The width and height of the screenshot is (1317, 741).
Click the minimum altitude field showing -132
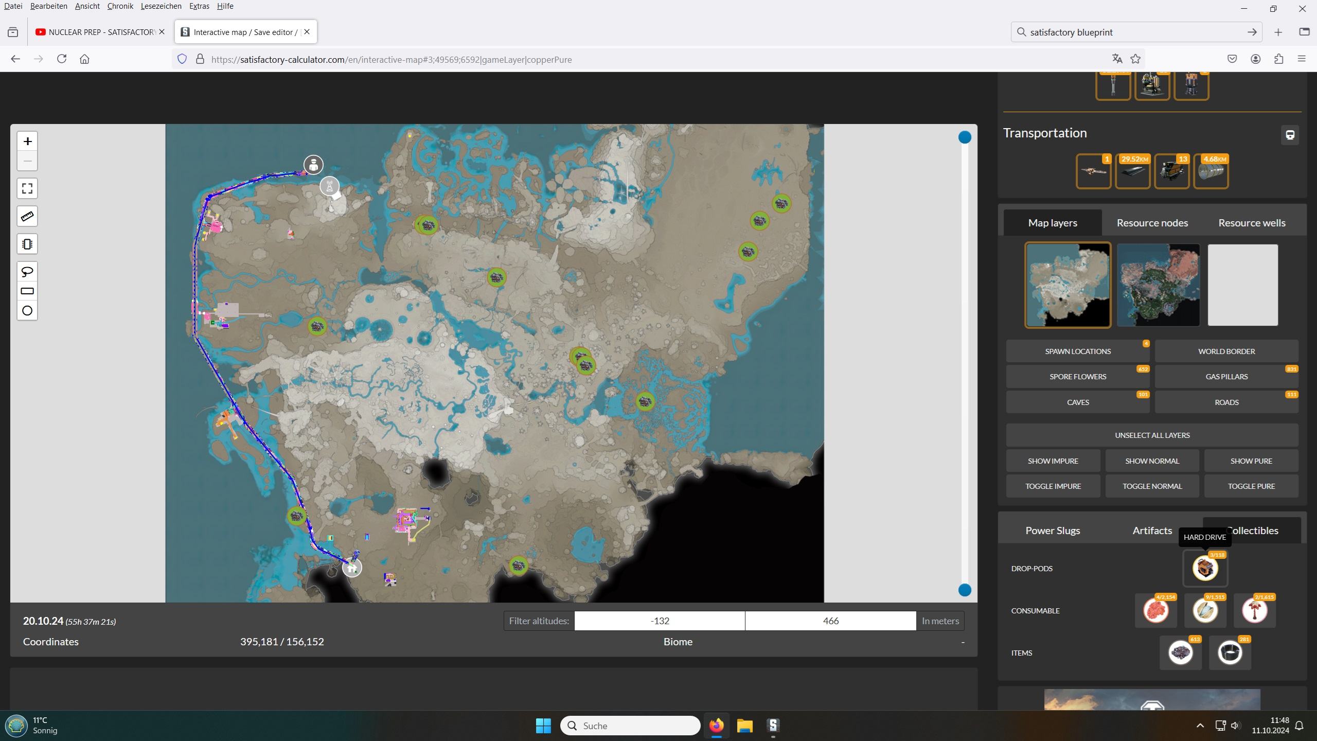click(660, 621)
